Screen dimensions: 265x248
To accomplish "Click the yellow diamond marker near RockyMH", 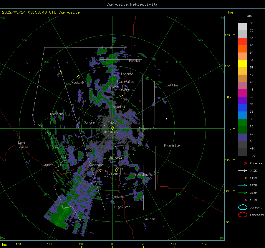I will point(79,77).
